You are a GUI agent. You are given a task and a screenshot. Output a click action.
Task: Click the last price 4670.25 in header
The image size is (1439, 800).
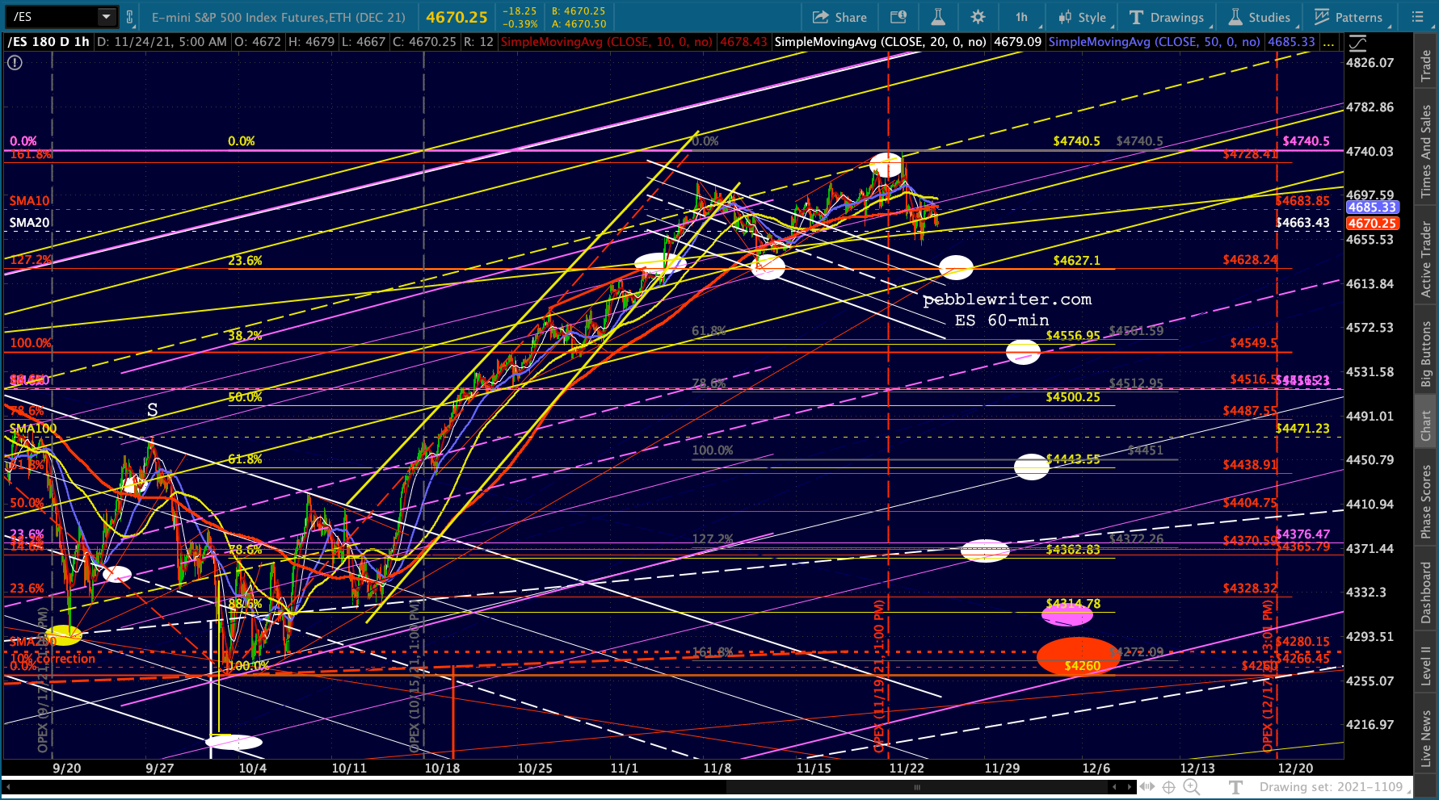(x=457, y=17)
